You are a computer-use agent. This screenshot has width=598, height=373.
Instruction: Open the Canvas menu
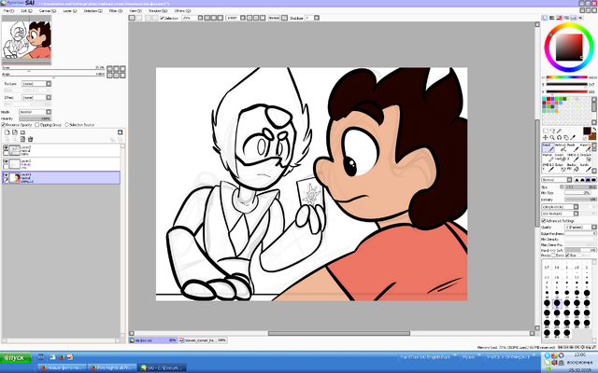coord(48,11)
